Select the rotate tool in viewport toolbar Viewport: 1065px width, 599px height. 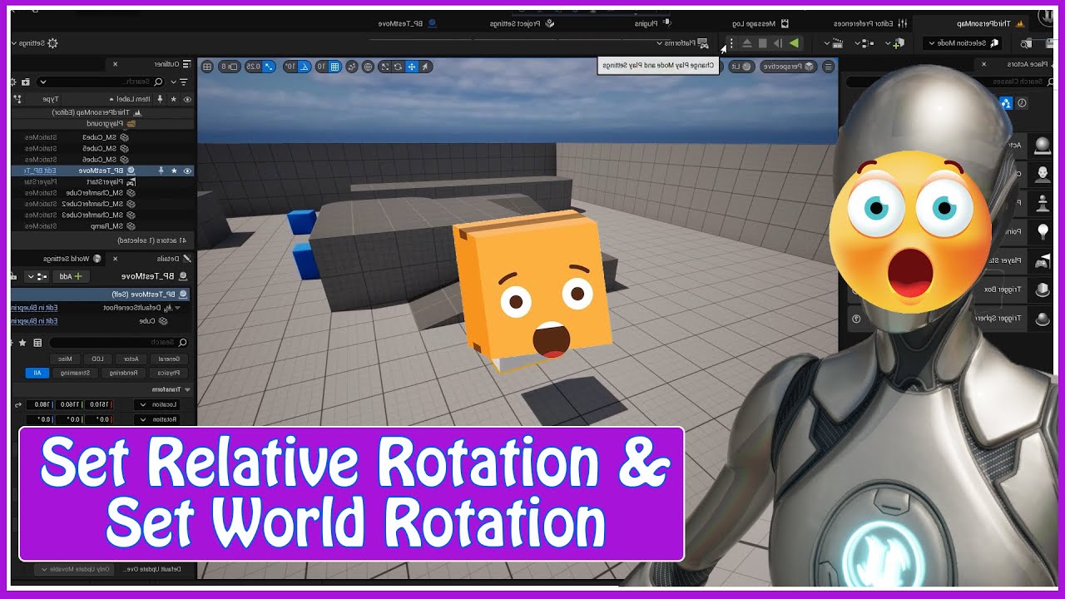tap(398, 67)
